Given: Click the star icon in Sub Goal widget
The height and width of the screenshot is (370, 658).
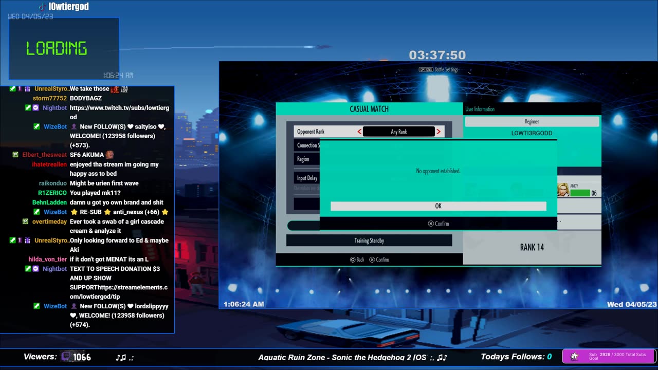Looking at the screenshot, I should (574, 356).
